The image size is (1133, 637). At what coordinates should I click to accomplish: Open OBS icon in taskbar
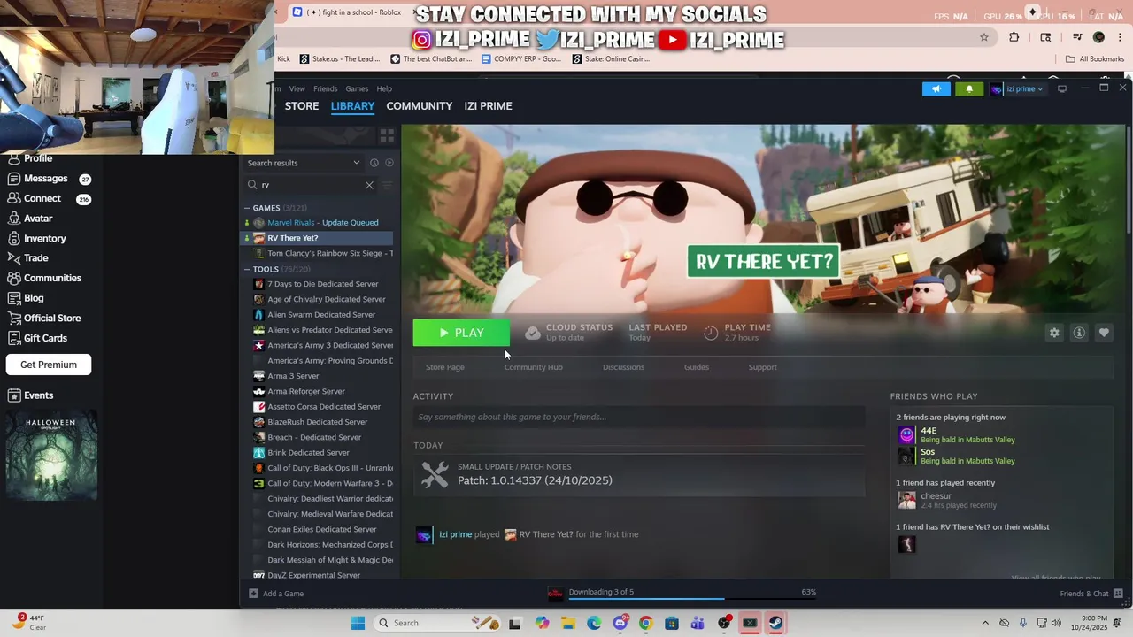point(724,623)
